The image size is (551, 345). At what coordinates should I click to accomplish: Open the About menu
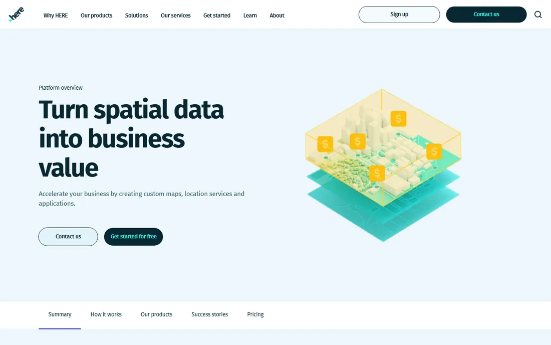coord(277,16)
